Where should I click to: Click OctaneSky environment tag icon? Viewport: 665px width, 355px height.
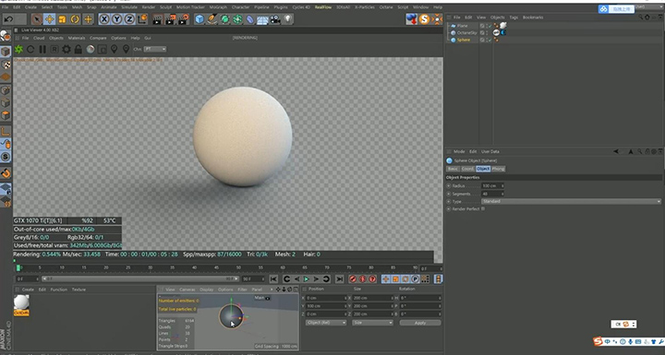(x=496, y=32)
